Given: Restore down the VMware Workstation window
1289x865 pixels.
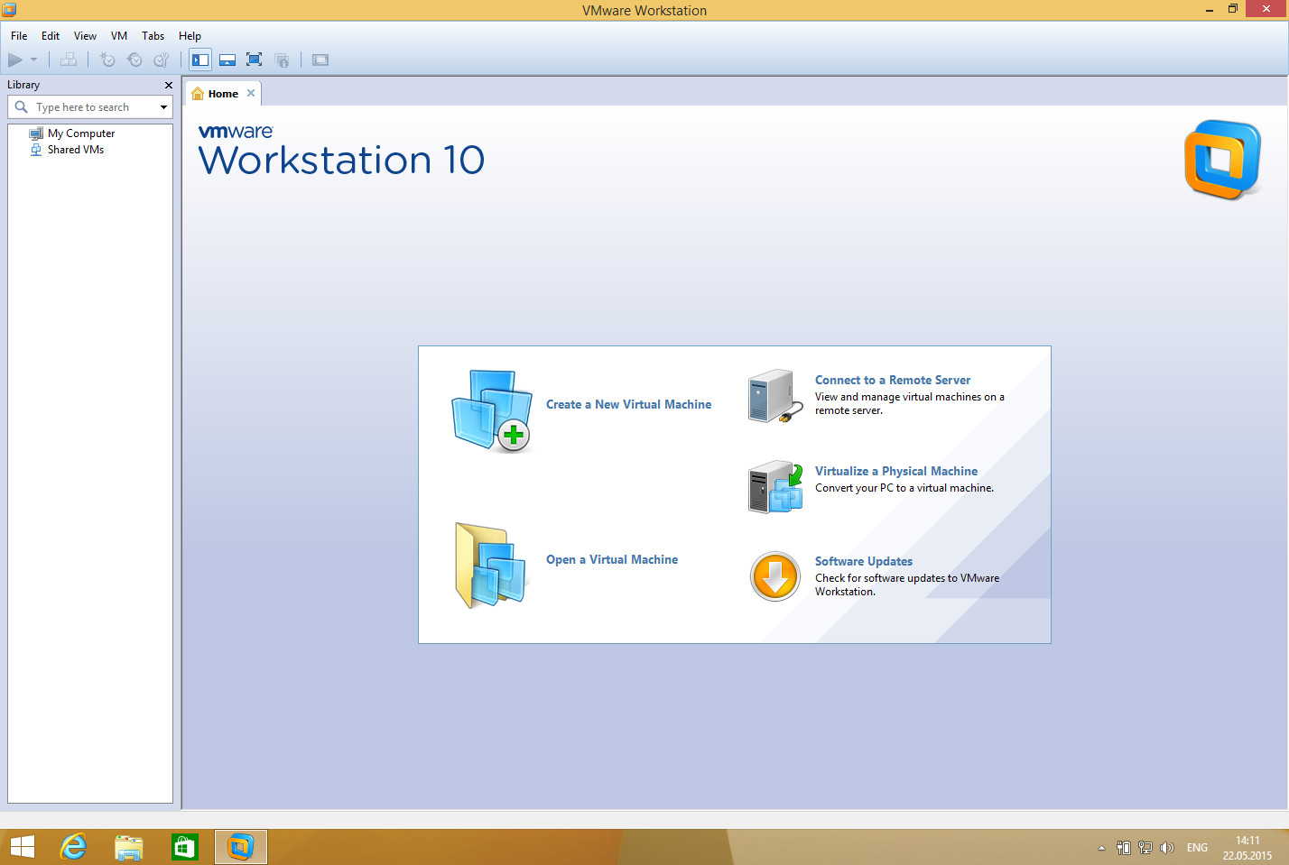Looking at the screenshot, I should 1233,9.
